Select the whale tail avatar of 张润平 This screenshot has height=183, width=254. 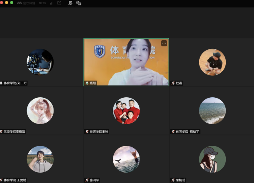click(x=127, y=159)
